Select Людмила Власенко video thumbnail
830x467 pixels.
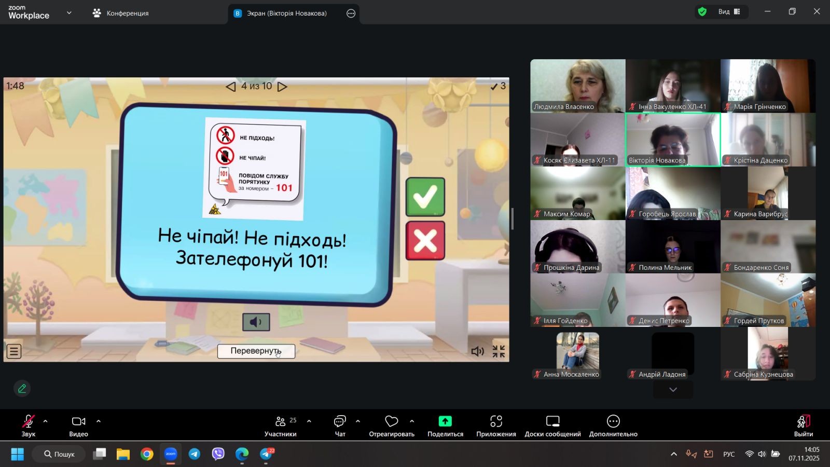(577, 86)
